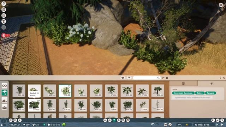The width and height of the screenshot is (226, 127).
Task: Click the large round button in the bottom-left corner
Action: [4, 121]
